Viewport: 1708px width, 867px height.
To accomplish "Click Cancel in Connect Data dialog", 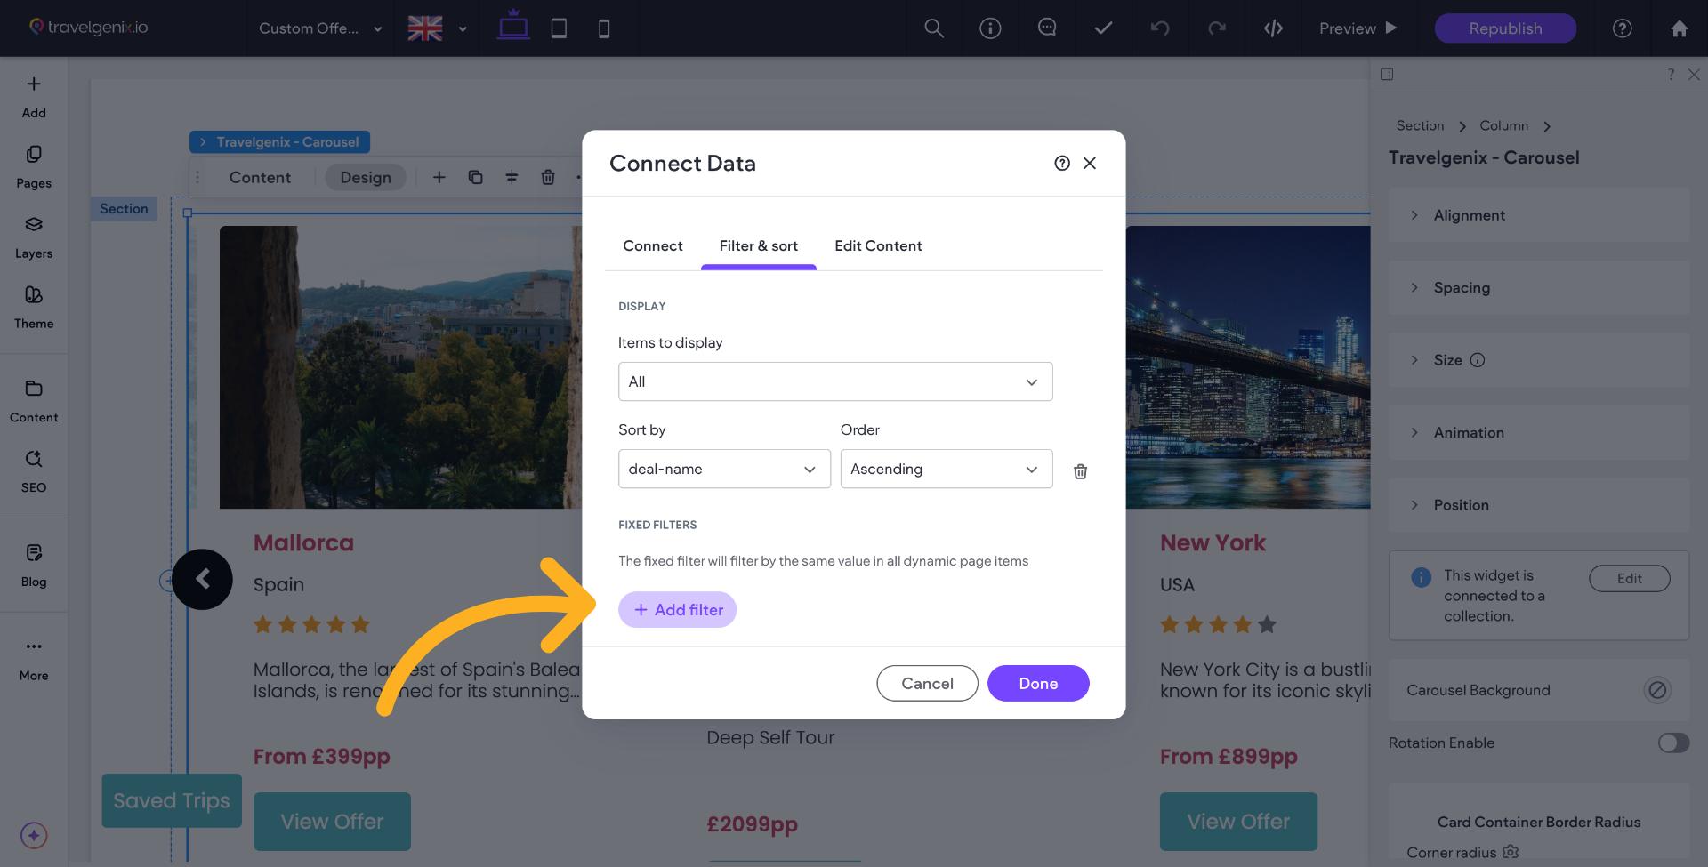I will tap(927, 683).
